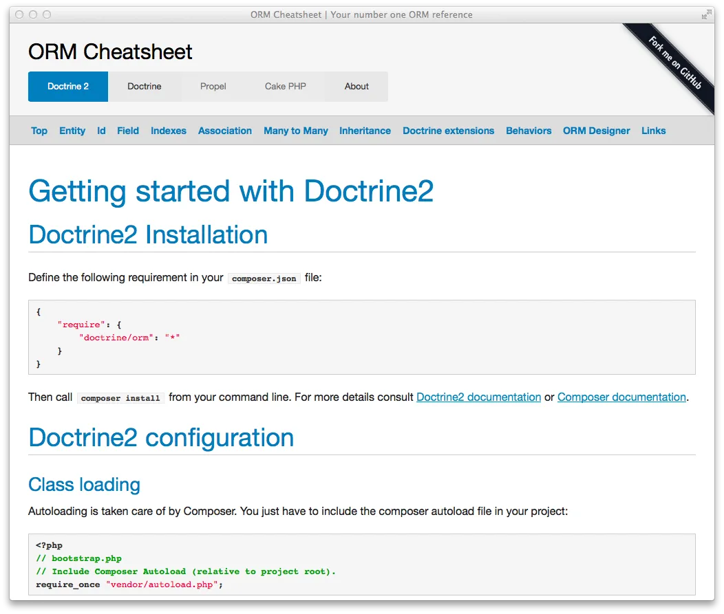Jump to the Top navigation link
724x614 pixels.
point(39,131)
